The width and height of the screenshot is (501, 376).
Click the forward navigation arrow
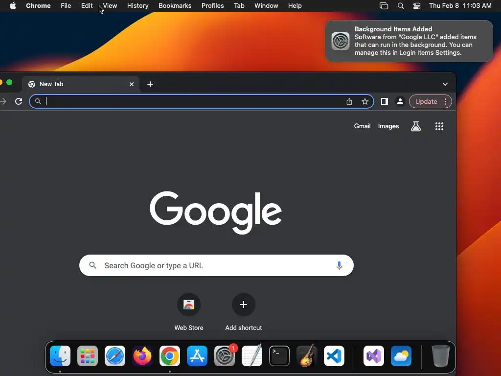pyautogui.click(x=3, y=101)
